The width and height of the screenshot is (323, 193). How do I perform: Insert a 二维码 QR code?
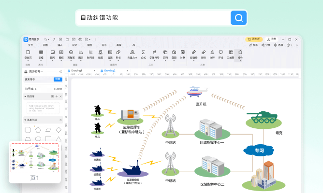(x=230, y=53)
